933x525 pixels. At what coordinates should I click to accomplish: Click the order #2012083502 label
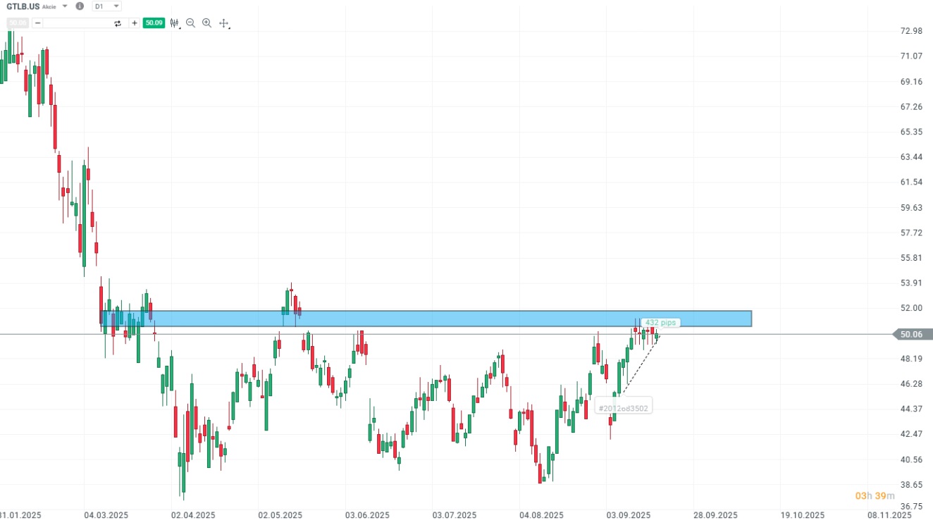pos(623,408)
